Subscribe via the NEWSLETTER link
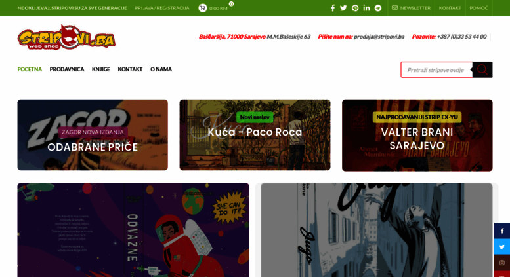This screenshot has height=277, width=510. 411,8
